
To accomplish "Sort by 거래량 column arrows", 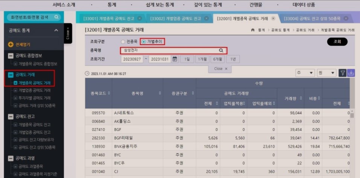I will (x=301, y=98).
